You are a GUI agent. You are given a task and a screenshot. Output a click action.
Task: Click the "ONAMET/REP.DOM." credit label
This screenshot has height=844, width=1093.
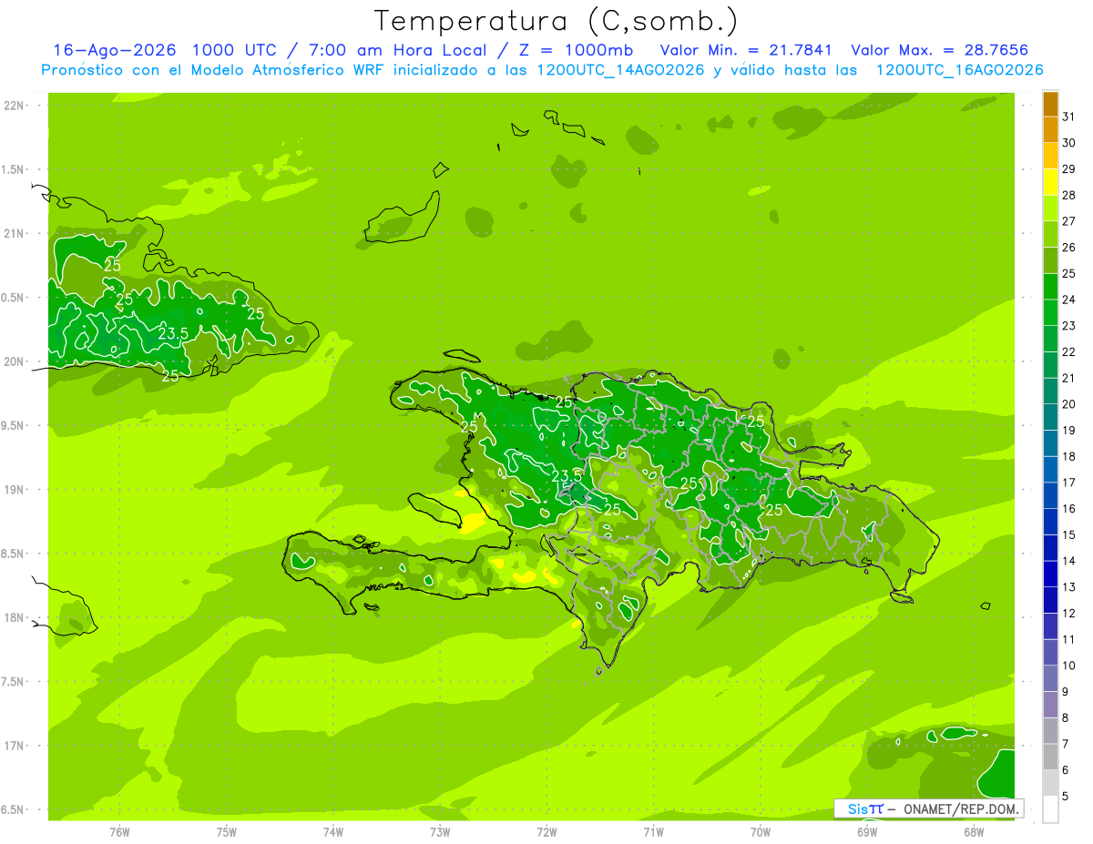click(x=960, y=808)
